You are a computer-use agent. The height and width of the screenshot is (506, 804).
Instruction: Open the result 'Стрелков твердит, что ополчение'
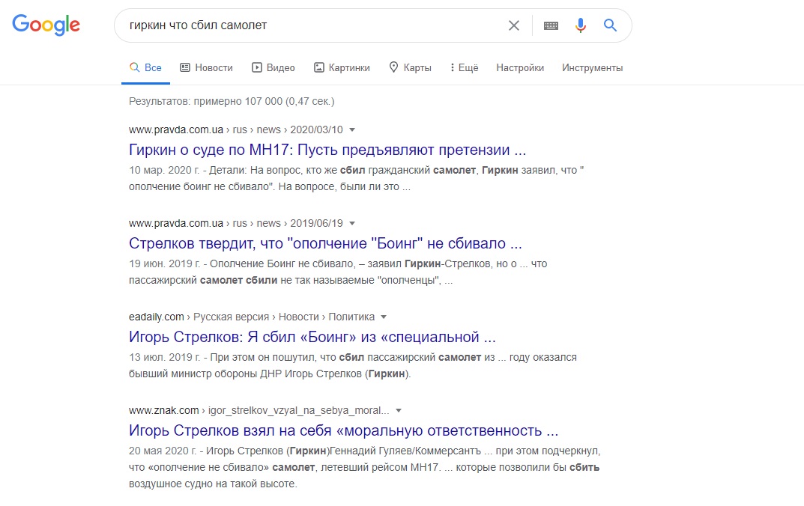(325, 243)
